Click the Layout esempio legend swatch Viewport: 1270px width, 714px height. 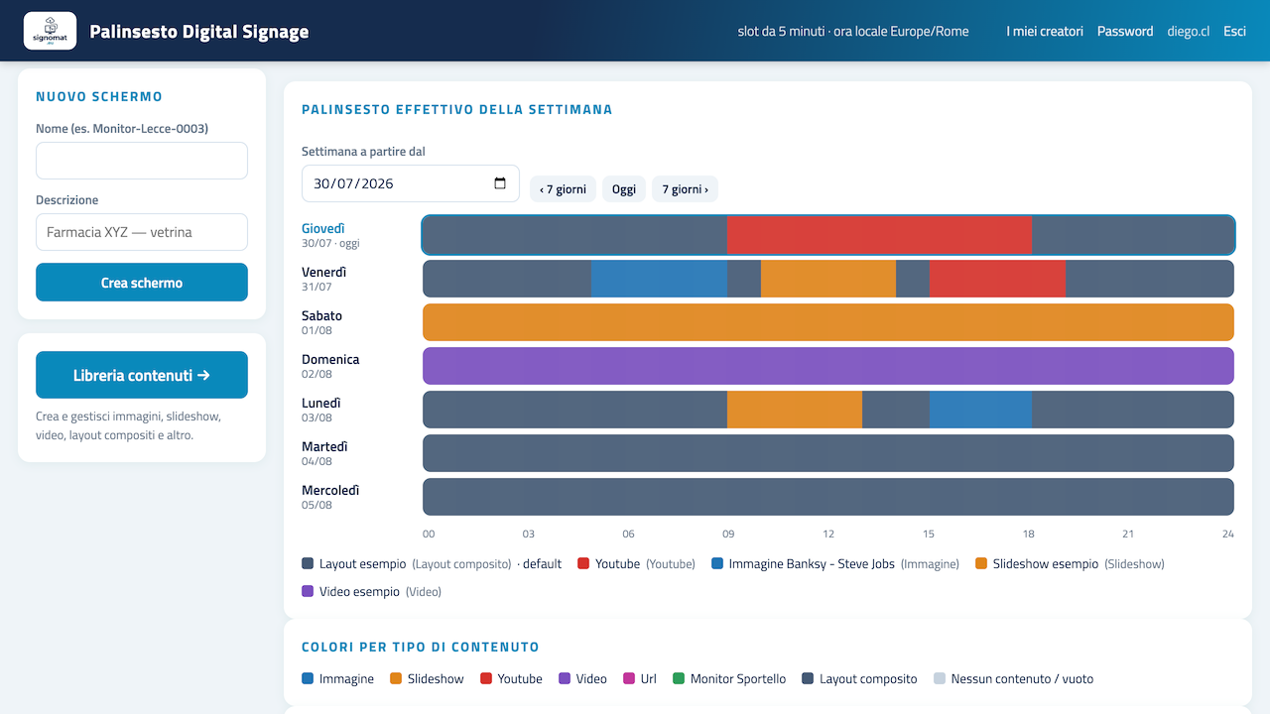(308, 563)
